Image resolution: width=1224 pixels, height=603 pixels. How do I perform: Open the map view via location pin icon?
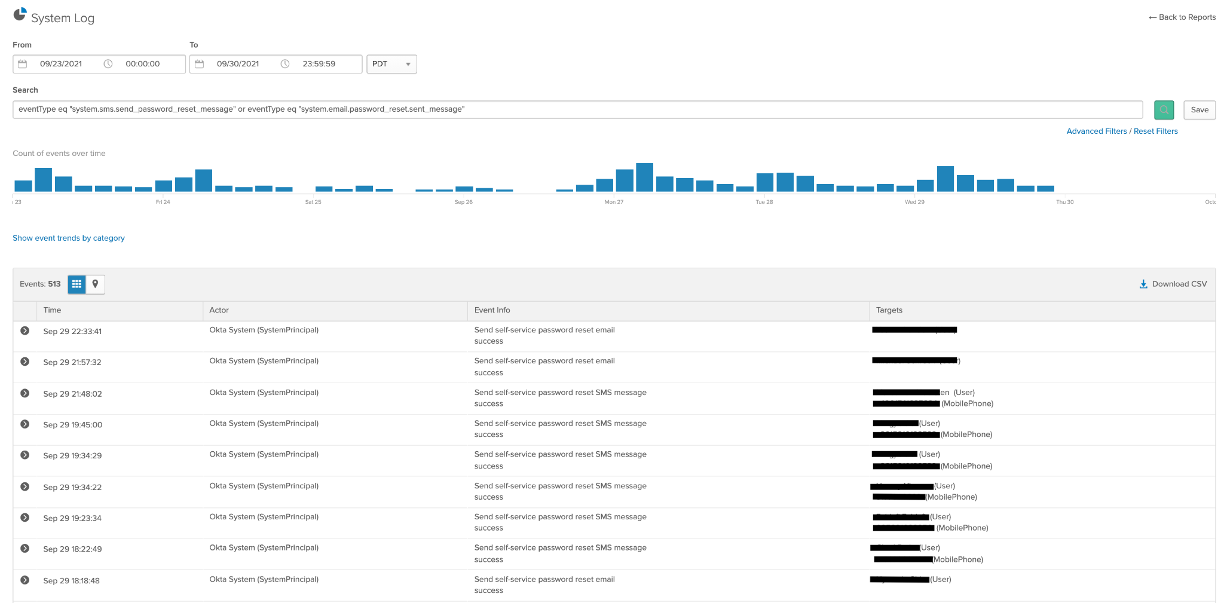tap(96, 284)
